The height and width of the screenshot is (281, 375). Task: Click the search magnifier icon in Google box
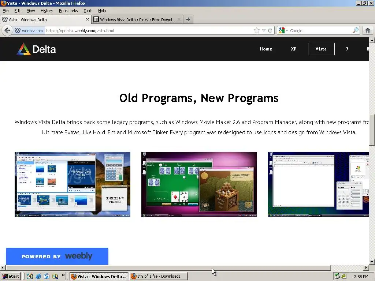click(x=355, y=30)
